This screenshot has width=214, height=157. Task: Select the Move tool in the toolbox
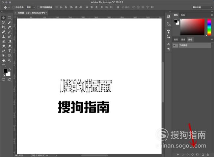pyautogui.click(x=4, y=18)
